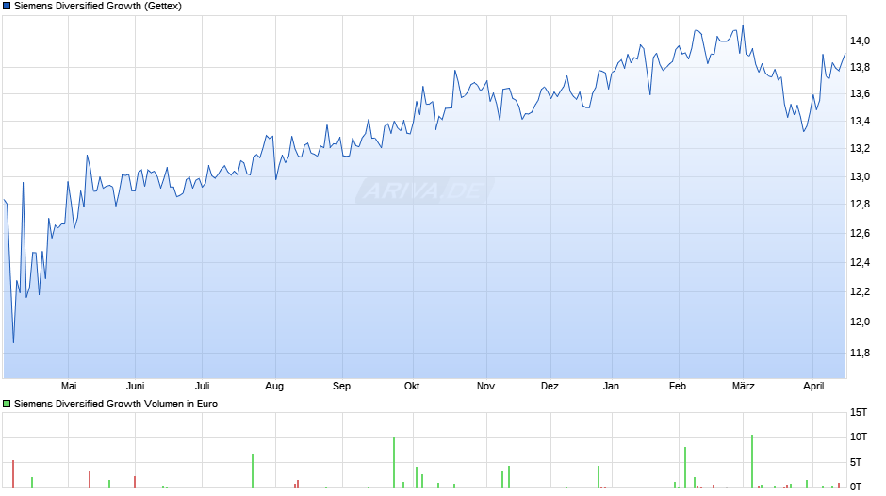Viewport: 886px width, 496px height.
Task: Click the 12,6 price axis value
Action: point(860,233)
